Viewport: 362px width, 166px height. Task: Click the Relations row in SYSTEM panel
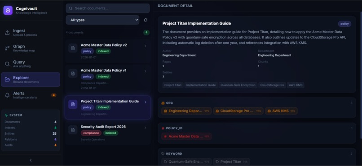pos(31,139)
